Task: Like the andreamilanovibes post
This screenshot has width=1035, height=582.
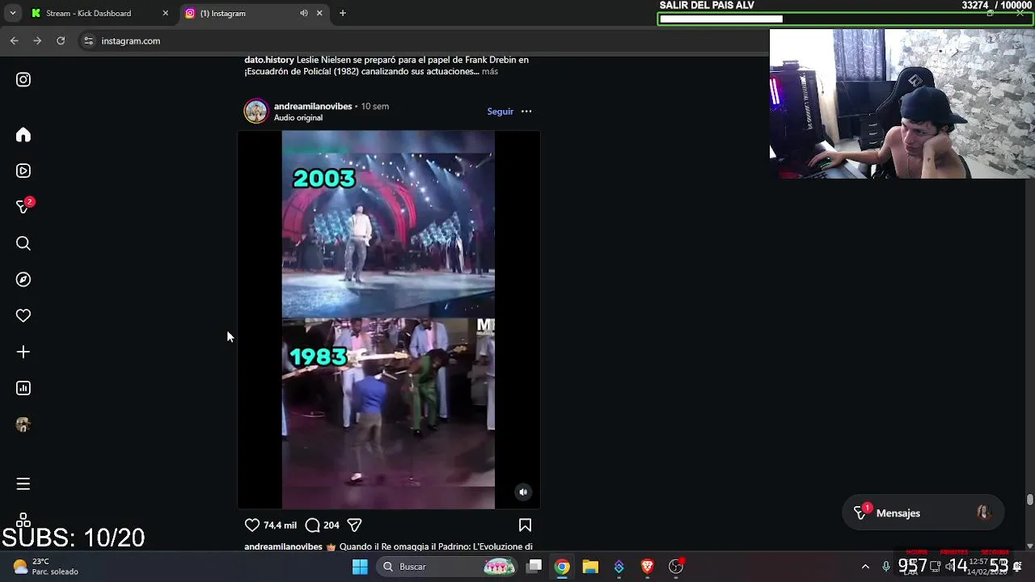Action: 252,525
